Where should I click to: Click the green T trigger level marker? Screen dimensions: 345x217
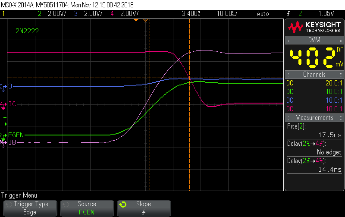(x=5, y=122)
